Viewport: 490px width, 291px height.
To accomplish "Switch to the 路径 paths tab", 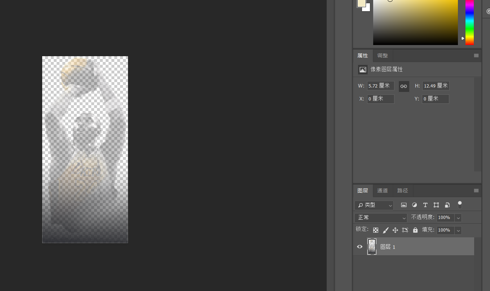I will point(402,191).
